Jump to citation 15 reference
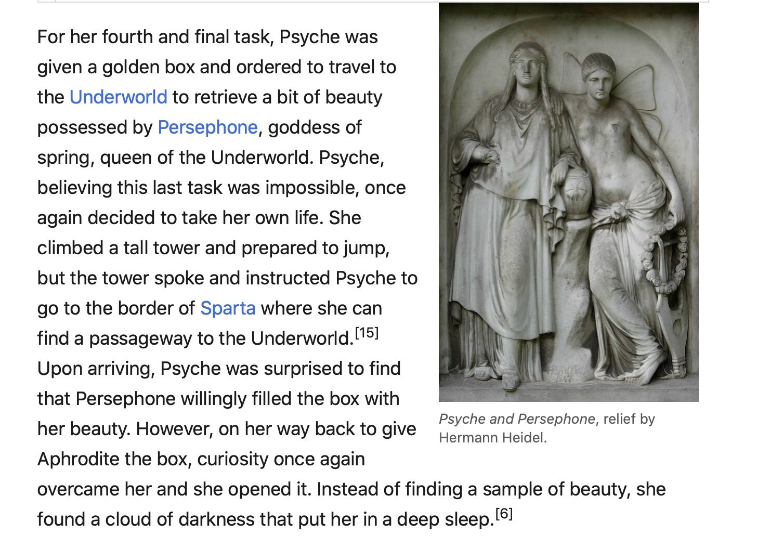Screen dimensions: 757x548 pos(367,333)
